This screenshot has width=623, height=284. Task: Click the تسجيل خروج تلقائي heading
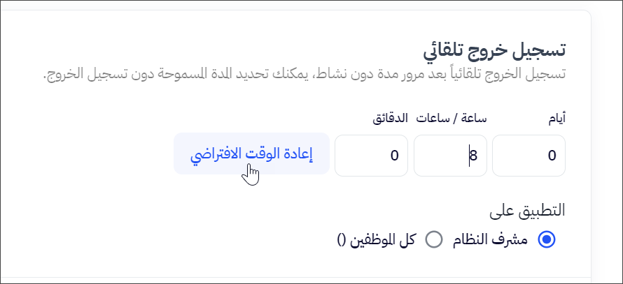point(494,50)
